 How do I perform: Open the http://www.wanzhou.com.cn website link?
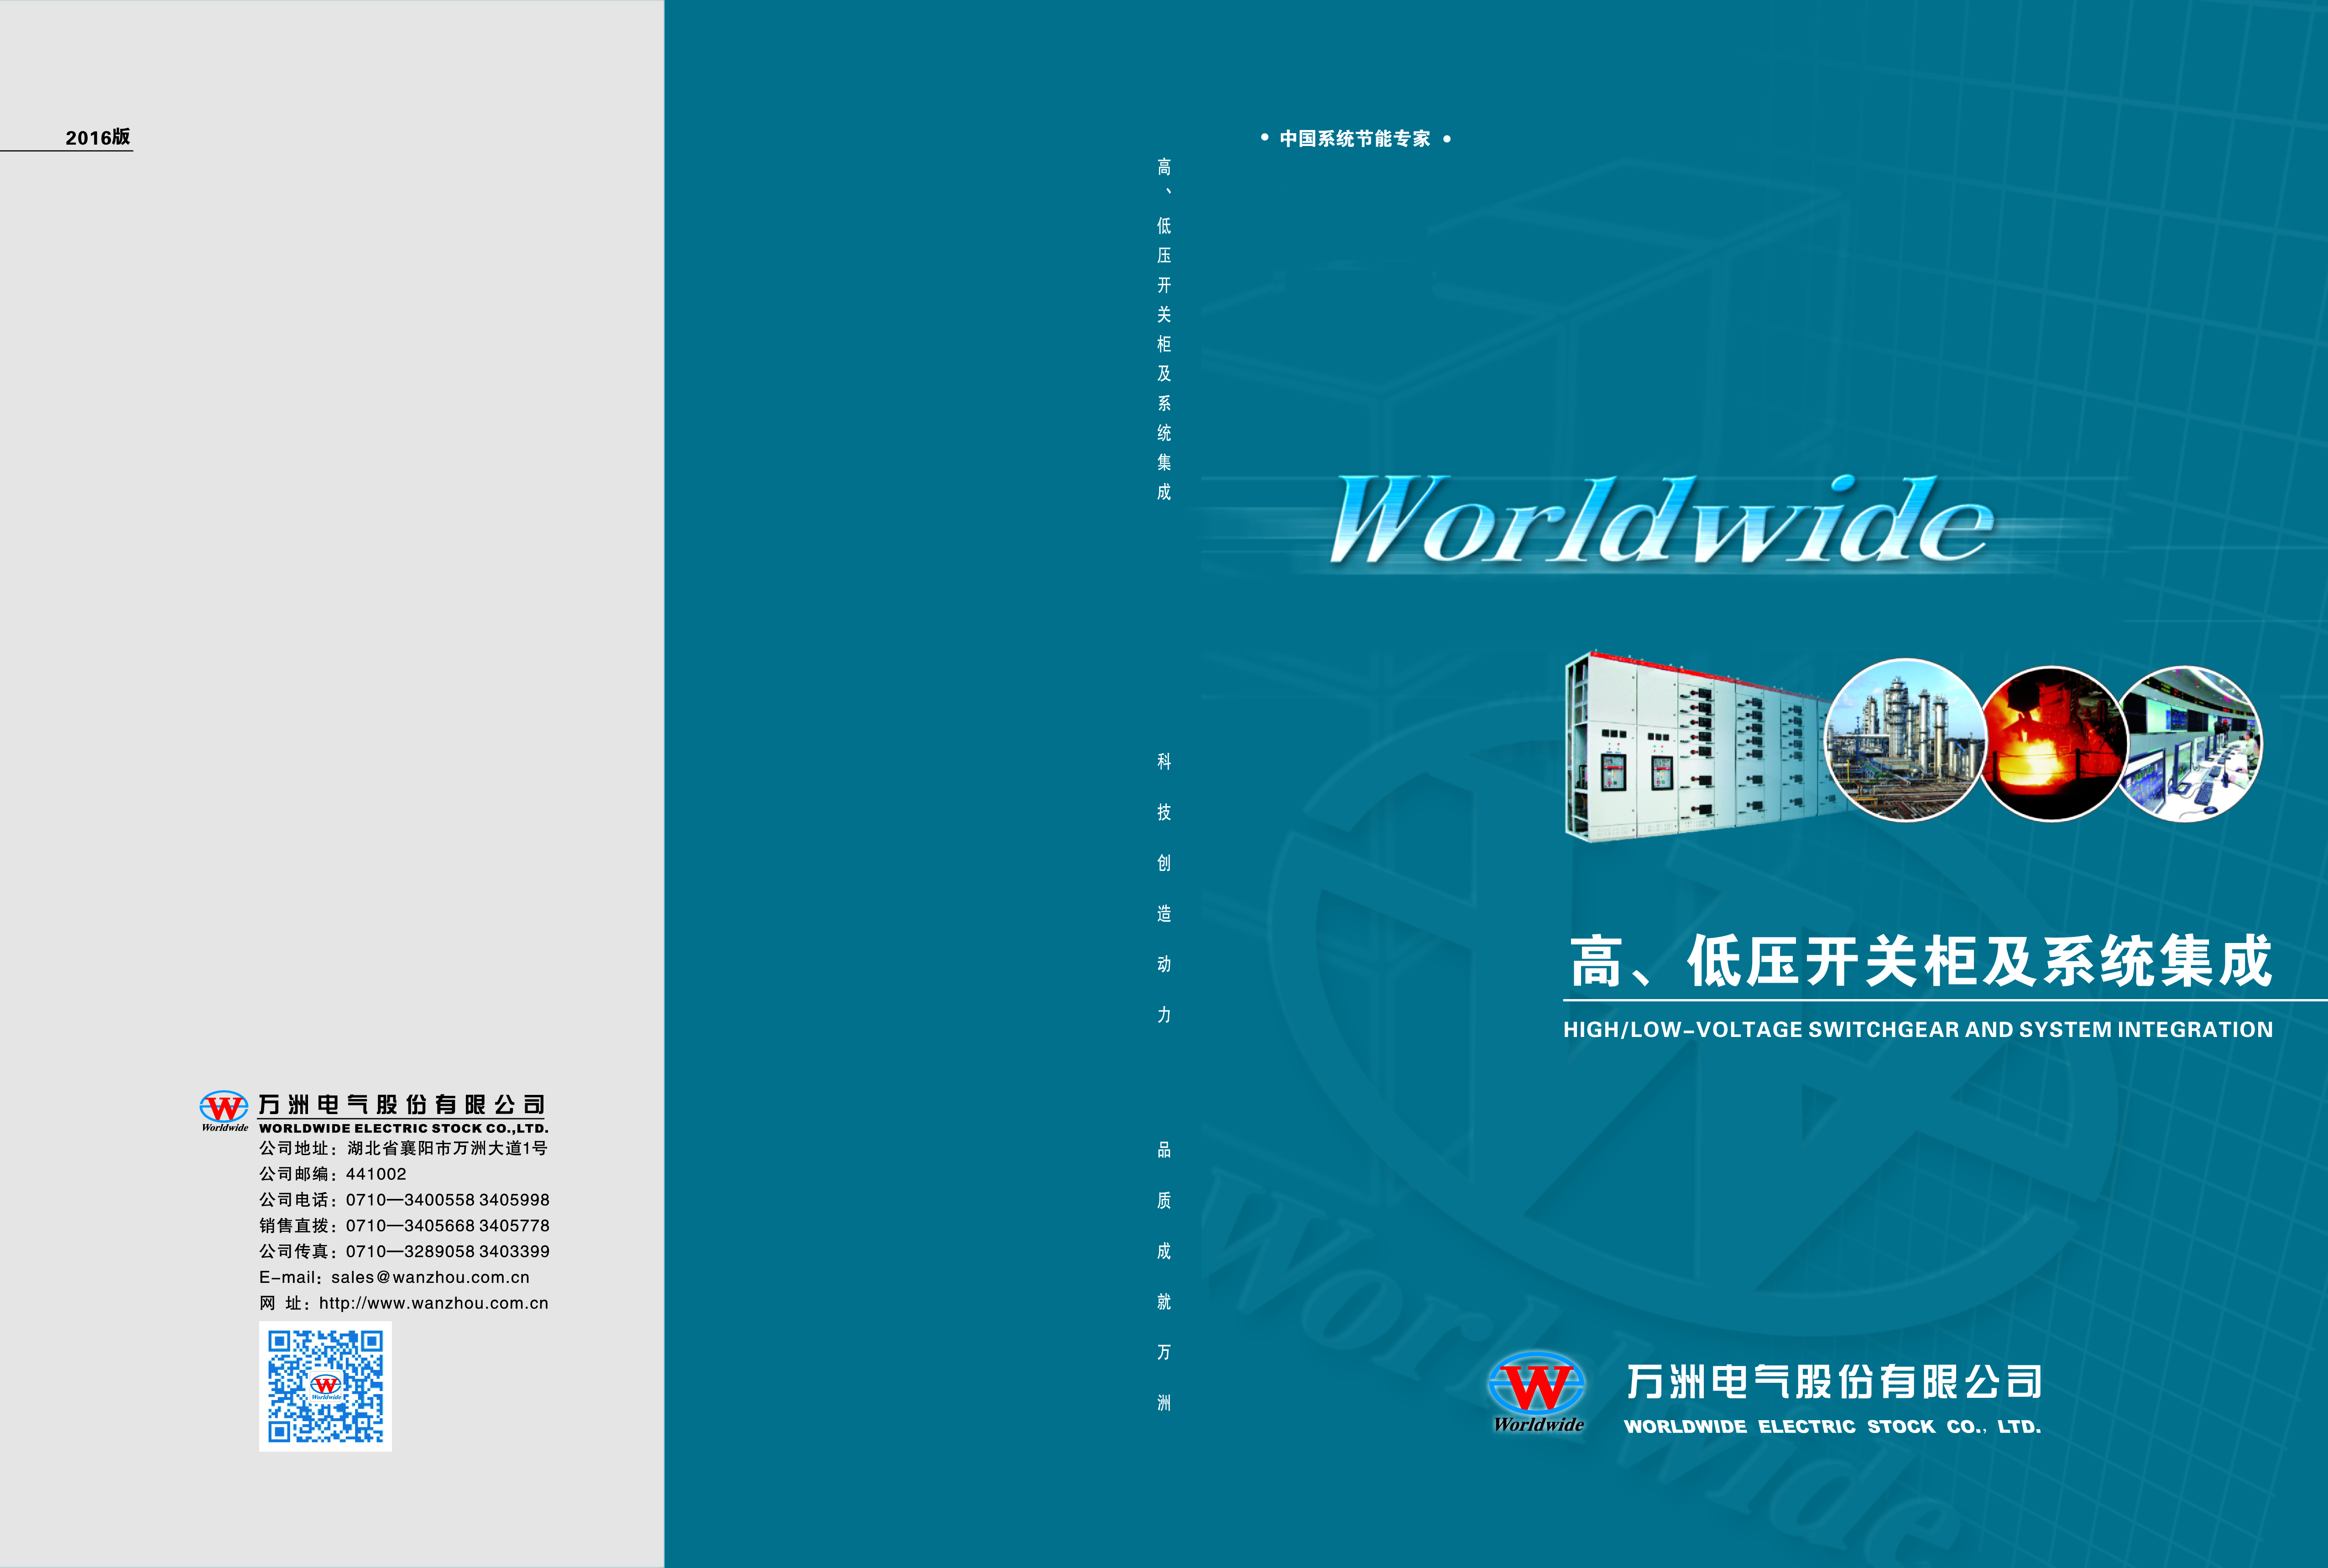pos(433,1303)
